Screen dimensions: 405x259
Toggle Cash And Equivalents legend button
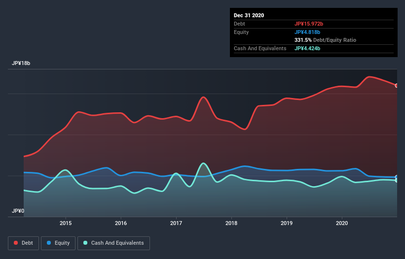pyautogui.click(x=113, y=243)
